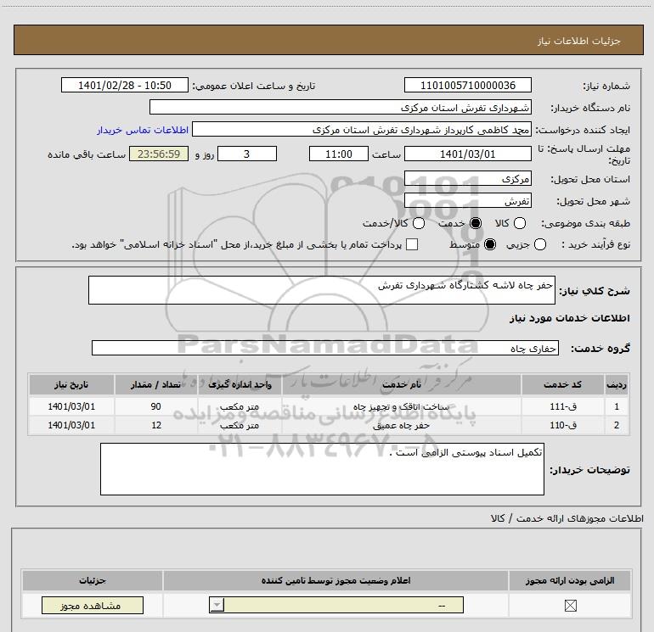Click متر مکعب unit in row 1
Screen dimensions: 654x632
pos(240,406)
